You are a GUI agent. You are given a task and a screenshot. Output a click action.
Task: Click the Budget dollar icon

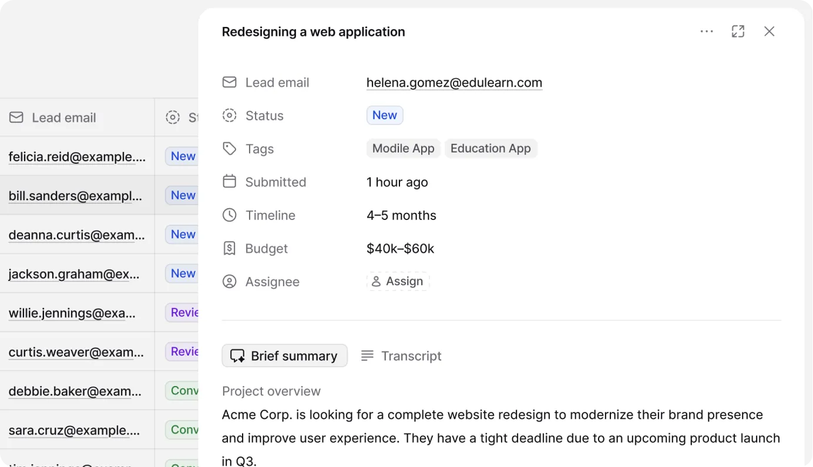(x=229, y=248)
